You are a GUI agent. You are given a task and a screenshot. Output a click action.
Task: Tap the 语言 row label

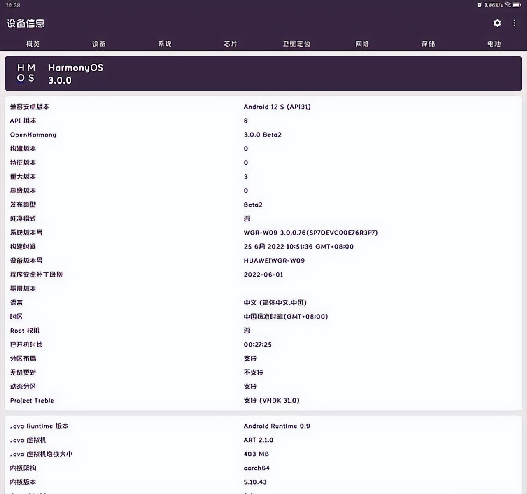click(16, 303)
